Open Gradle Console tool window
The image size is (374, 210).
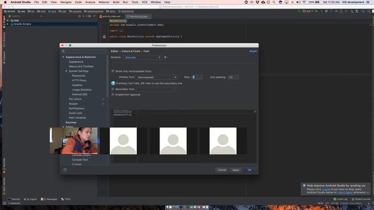click(x=361, y=199)
